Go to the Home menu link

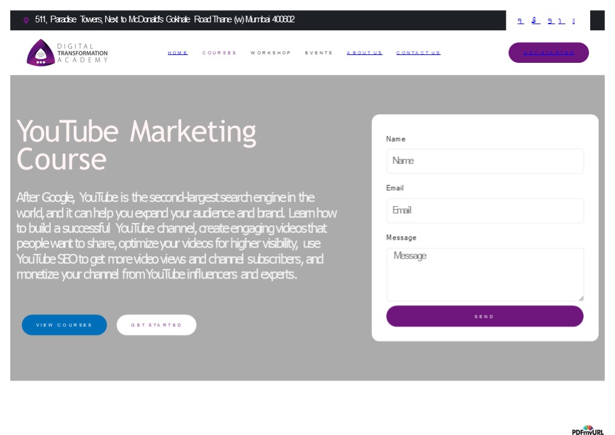pos(178,53)
